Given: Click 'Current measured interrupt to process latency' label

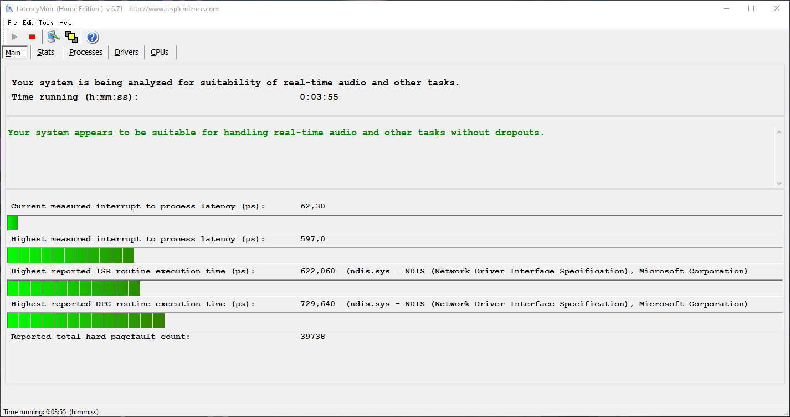Looking at the screenshot, I should pos(138,206).
